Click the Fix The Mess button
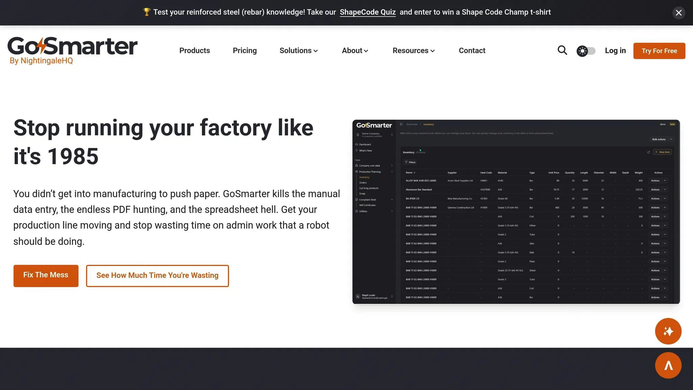Viewport: 693px width, 390px height. point(46,275)
